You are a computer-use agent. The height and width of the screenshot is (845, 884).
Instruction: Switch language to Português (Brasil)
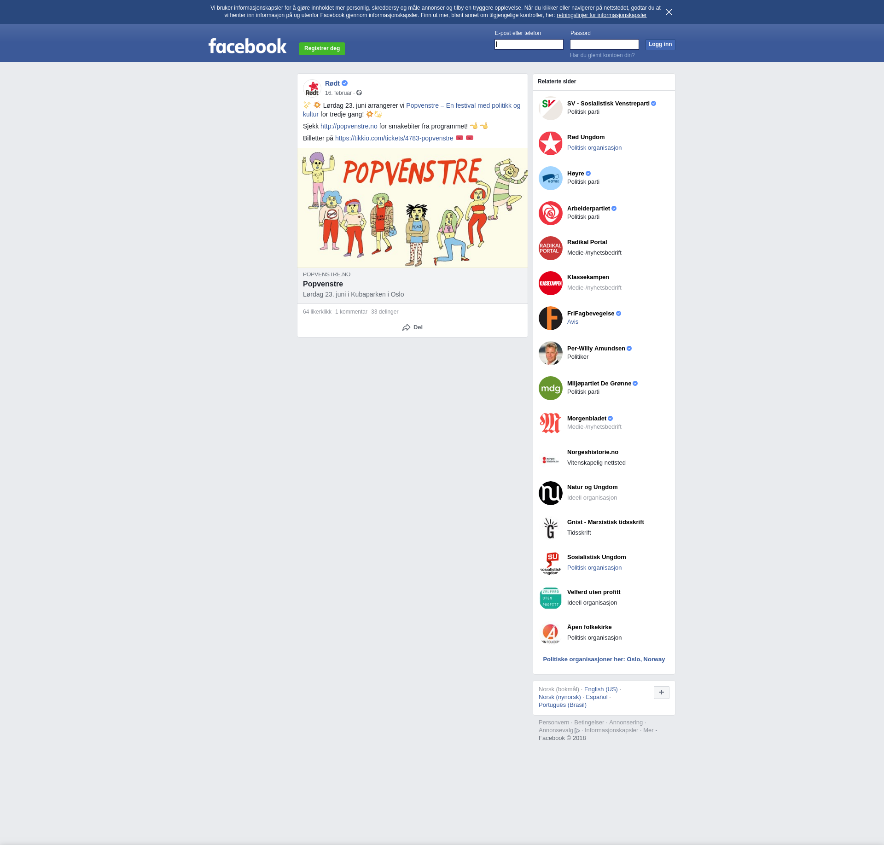(563, 705)
